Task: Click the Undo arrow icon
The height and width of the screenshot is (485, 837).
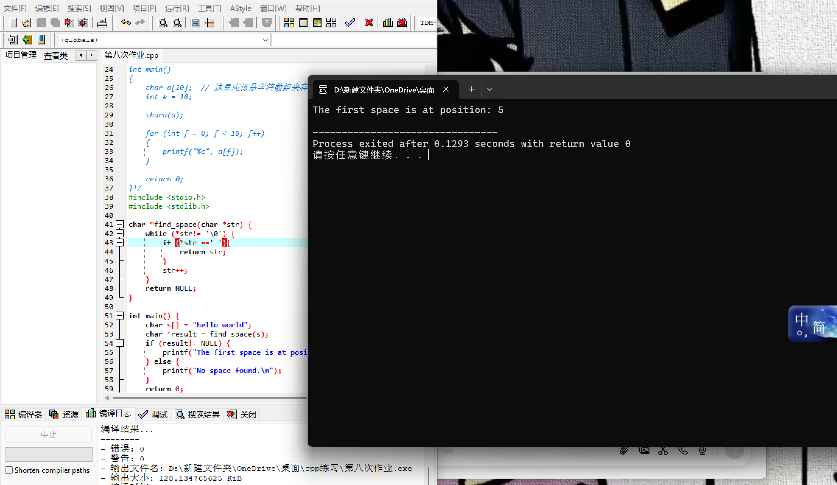Action: tap(126, 23)
